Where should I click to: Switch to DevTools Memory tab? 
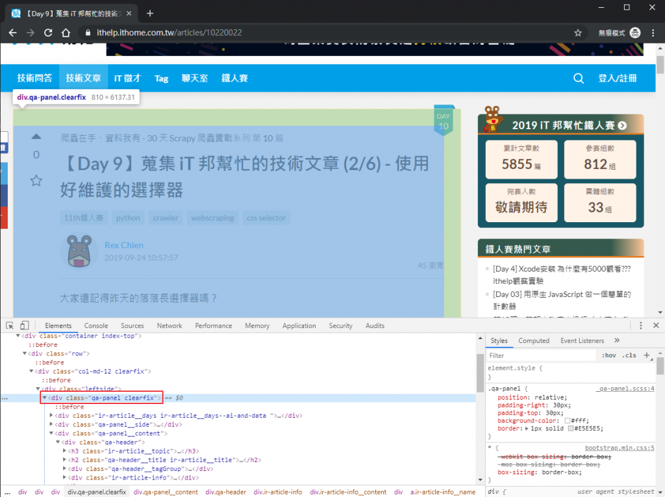pos(257,325)
